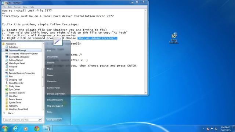Click Notepad scrollbar down arrow

(145, 93)
